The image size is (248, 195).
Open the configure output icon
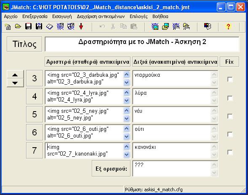[x=208, y=26]
